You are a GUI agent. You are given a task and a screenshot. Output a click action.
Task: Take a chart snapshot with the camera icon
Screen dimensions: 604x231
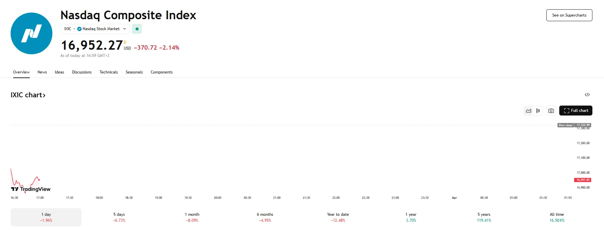pos(551,111)
